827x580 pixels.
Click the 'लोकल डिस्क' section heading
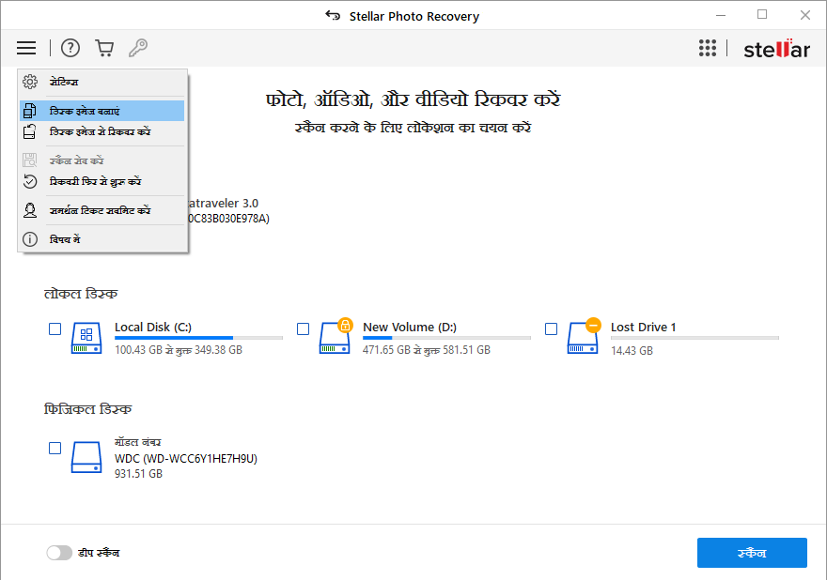coord(81,294)
